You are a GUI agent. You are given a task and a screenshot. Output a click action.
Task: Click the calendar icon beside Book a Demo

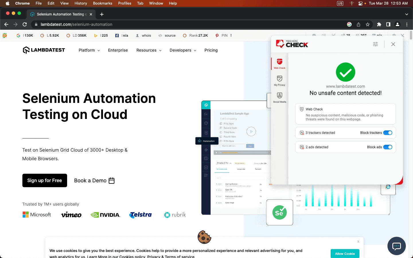[x=112, y=181]
